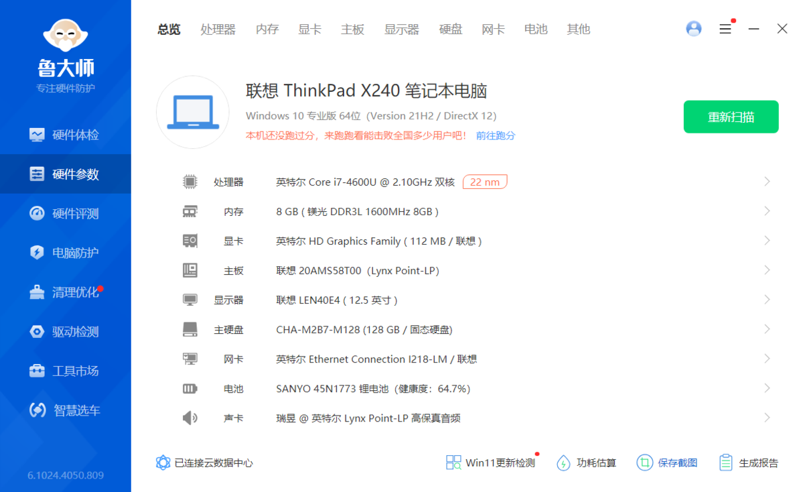Viewport: 803px width, 492px height.
Task: Click the memory module icon
Action: 190,211
